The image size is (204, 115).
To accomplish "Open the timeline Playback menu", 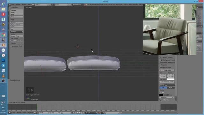I will point(30,113).
